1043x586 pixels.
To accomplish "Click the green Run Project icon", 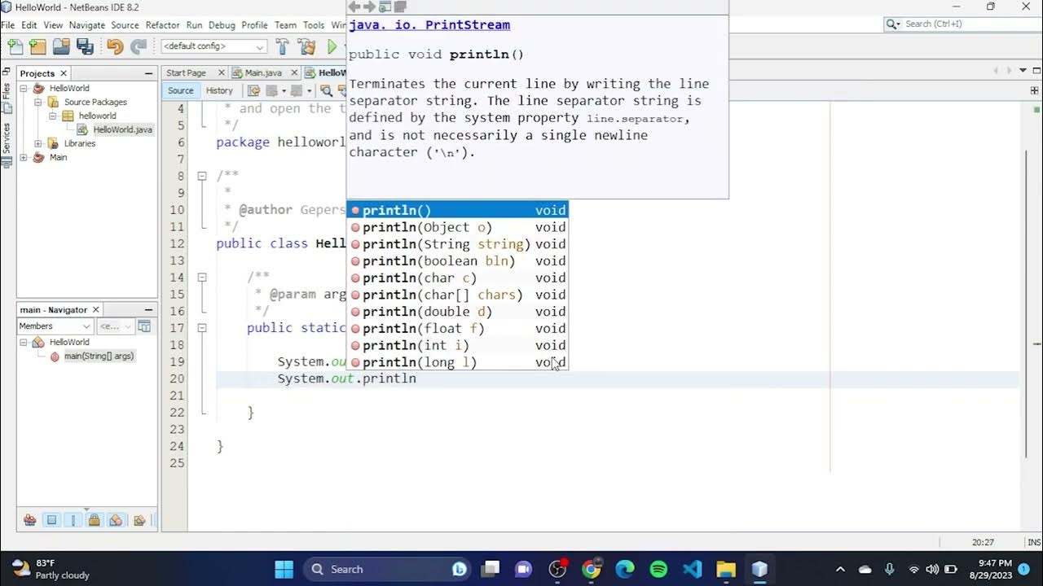I will click(332, 46).
